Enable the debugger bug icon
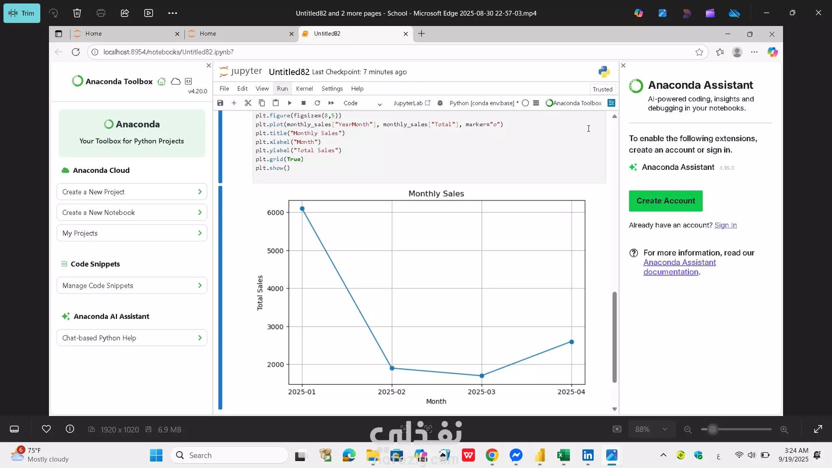The height and width of the screenshot is (468, 832). click(x=440, y=103)
